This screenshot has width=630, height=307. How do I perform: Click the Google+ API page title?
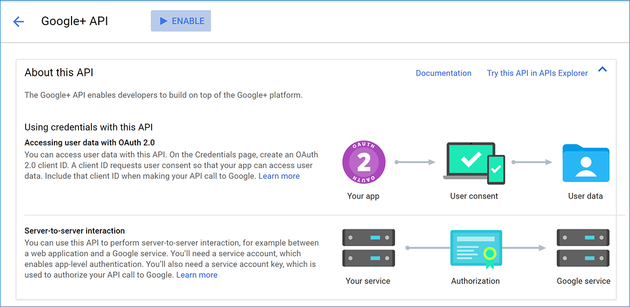pos(75,21)
